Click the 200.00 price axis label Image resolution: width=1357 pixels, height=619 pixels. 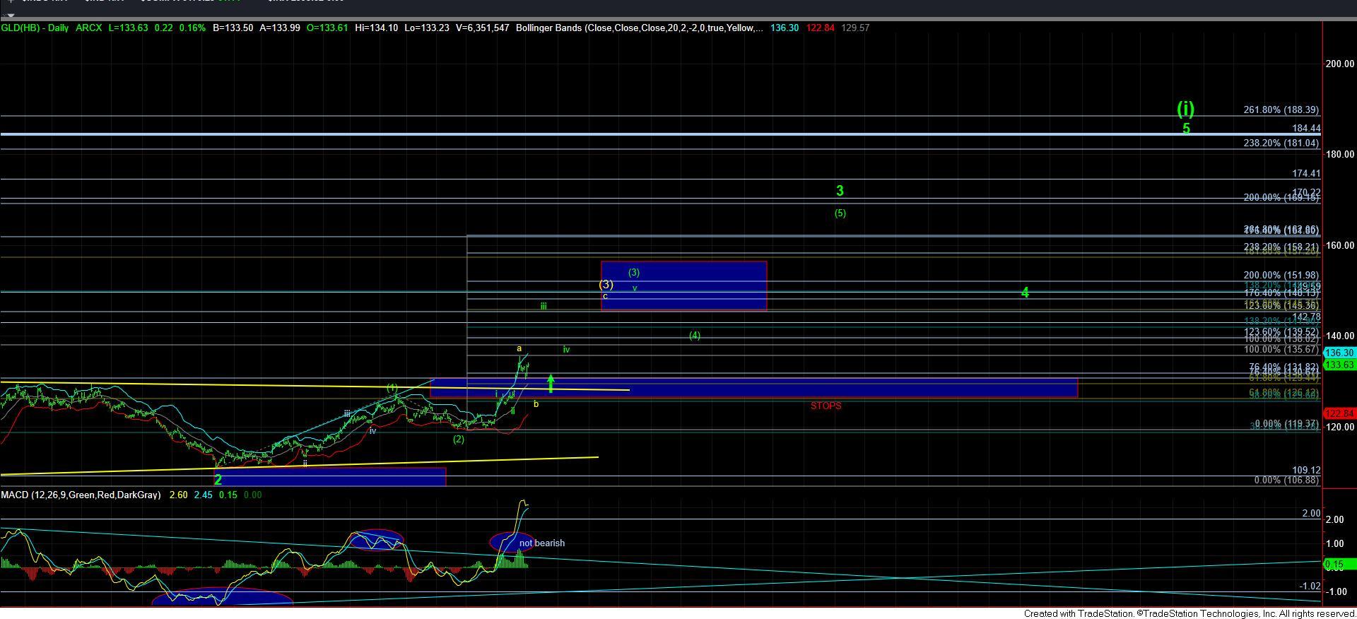pos(1340,64)
